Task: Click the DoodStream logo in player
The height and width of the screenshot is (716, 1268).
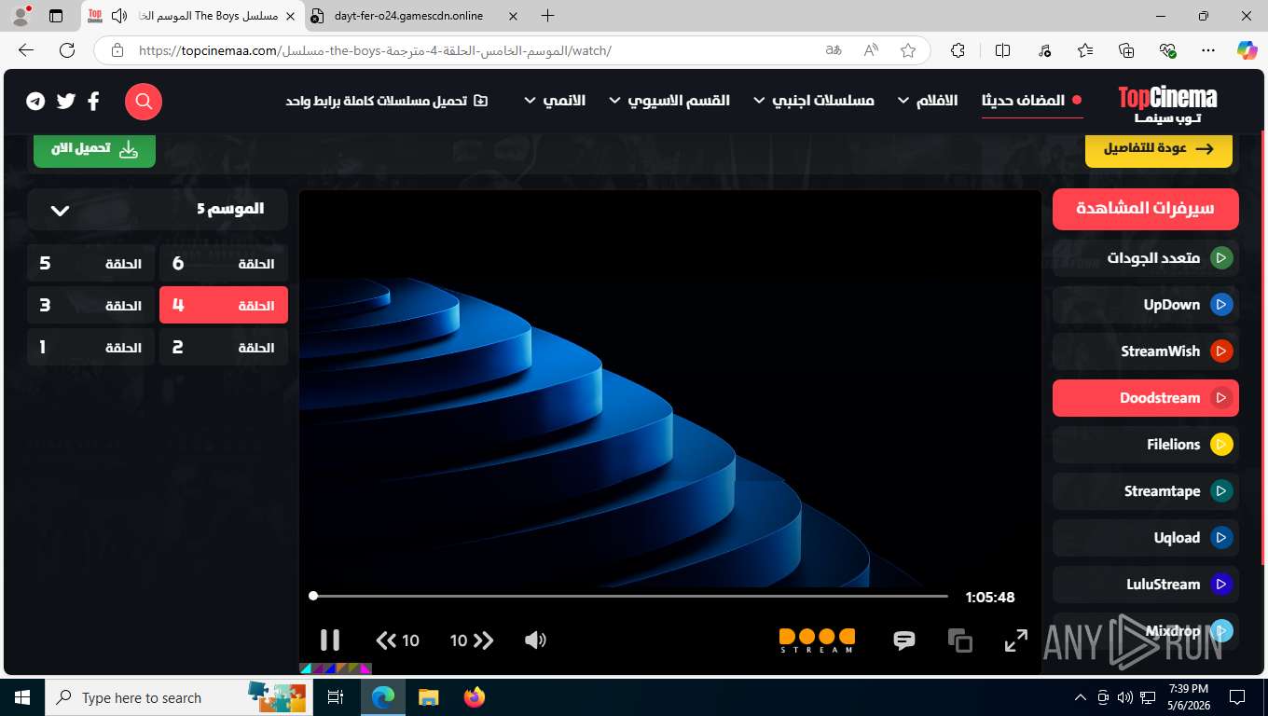Action: (x=817, y=640)
